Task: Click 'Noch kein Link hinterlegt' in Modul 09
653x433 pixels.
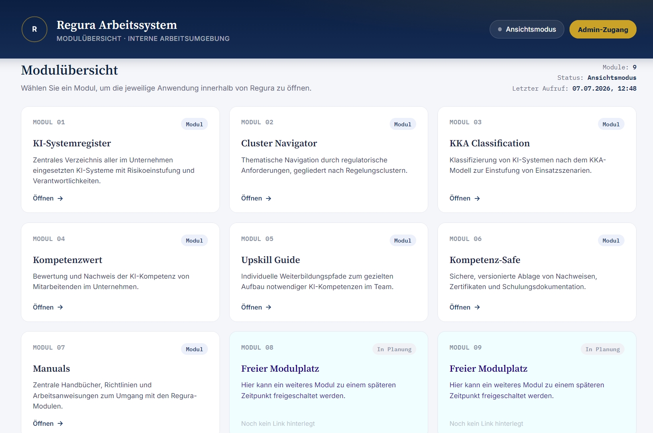Action: 486,423
